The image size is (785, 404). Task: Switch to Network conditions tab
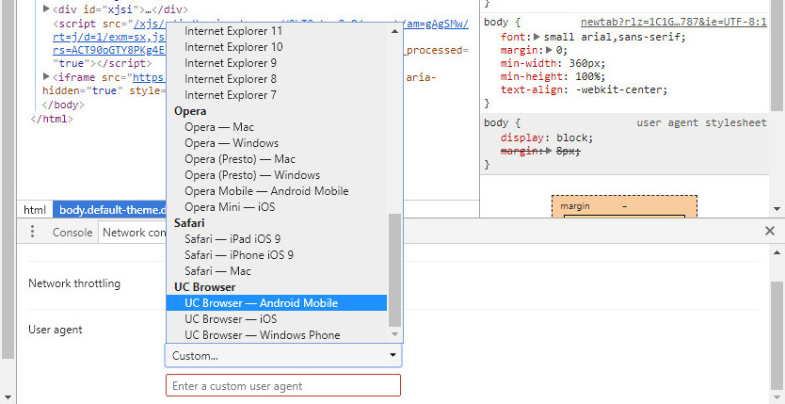click(132, 233)
